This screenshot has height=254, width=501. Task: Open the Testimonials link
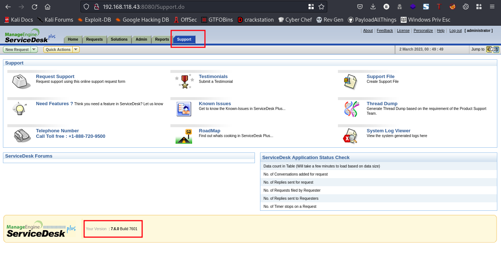213,77
